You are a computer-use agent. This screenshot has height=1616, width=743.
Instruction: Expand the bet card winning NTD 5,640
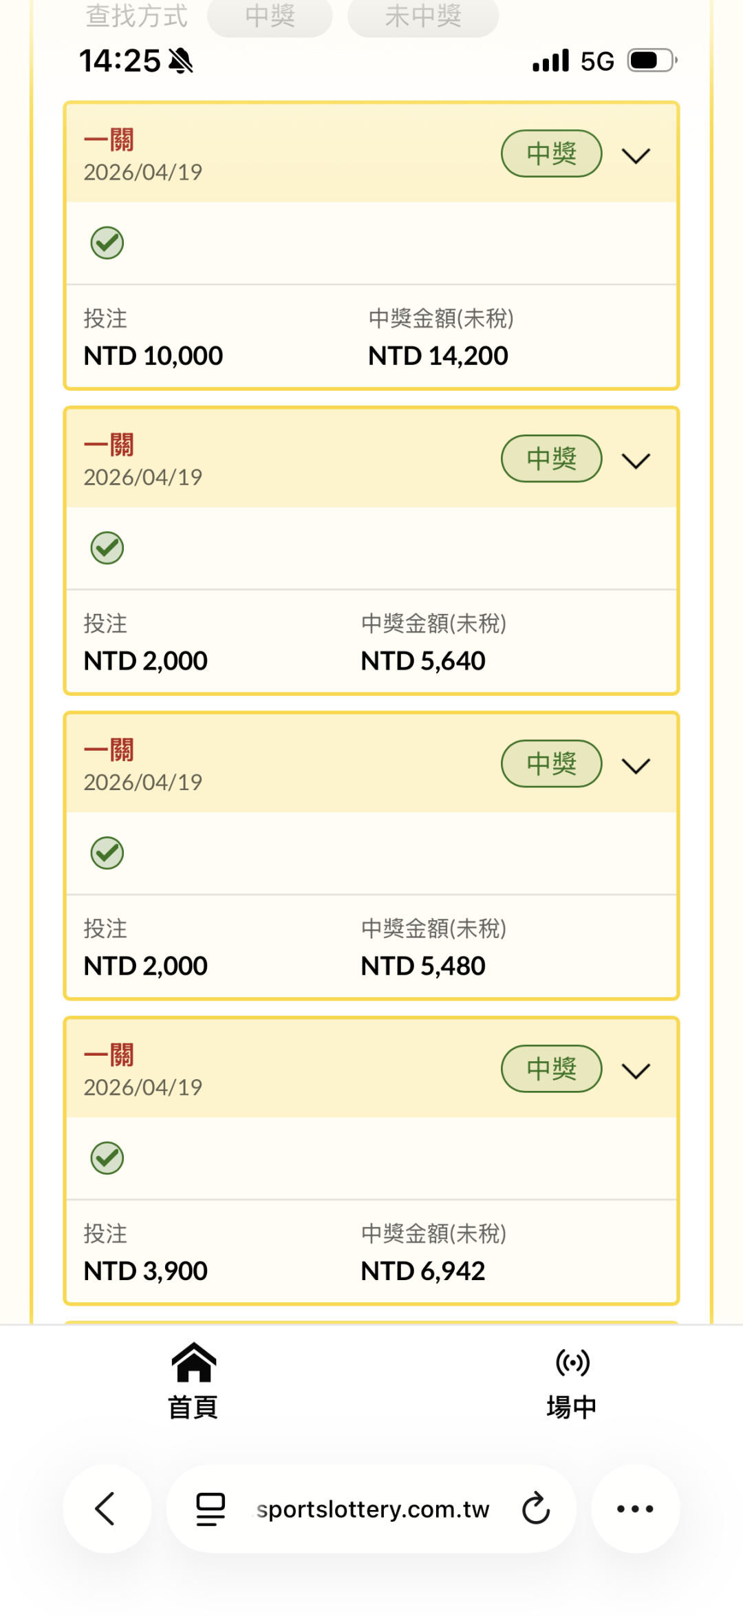[x=636, y=460]
